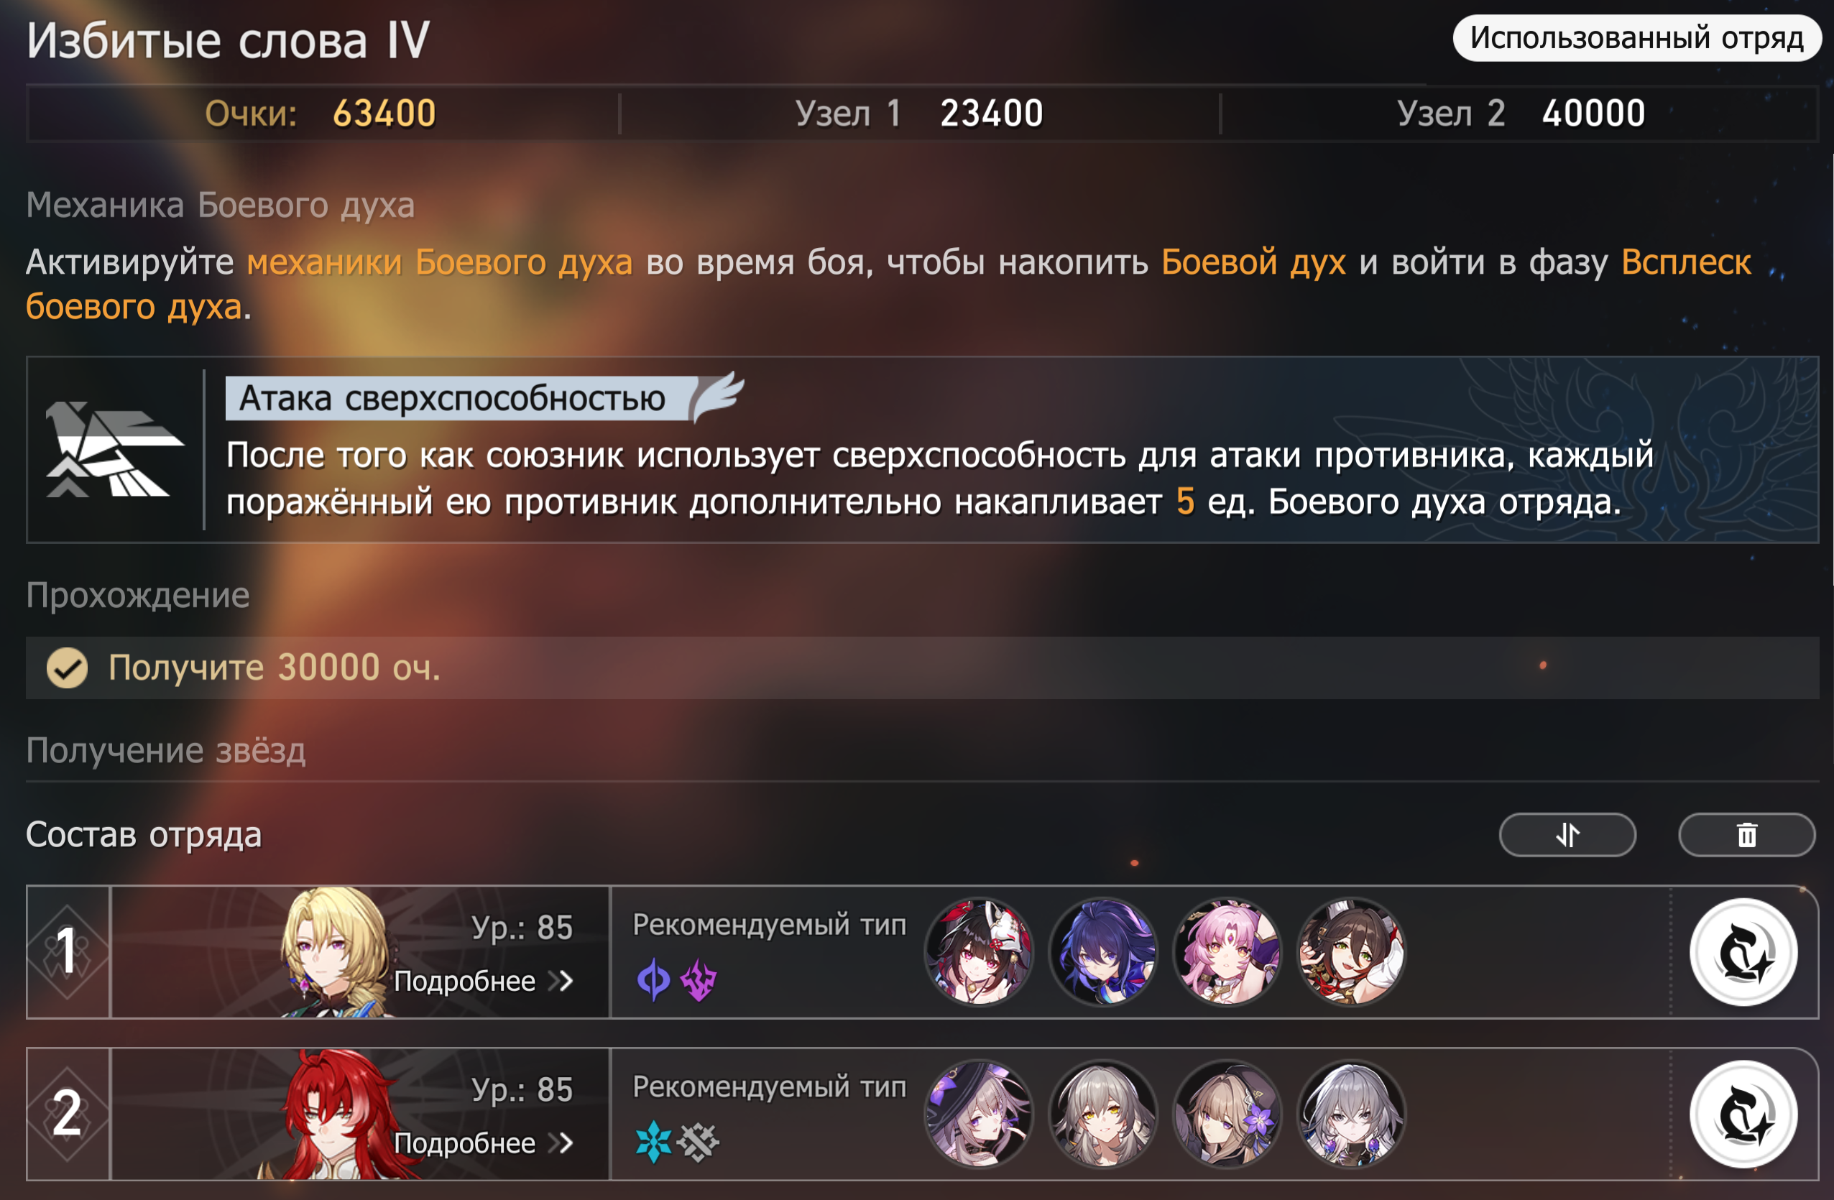1834x1200 pixels.
Task: Click the Использованный отряд button
Action: (x=1636, y=38)
